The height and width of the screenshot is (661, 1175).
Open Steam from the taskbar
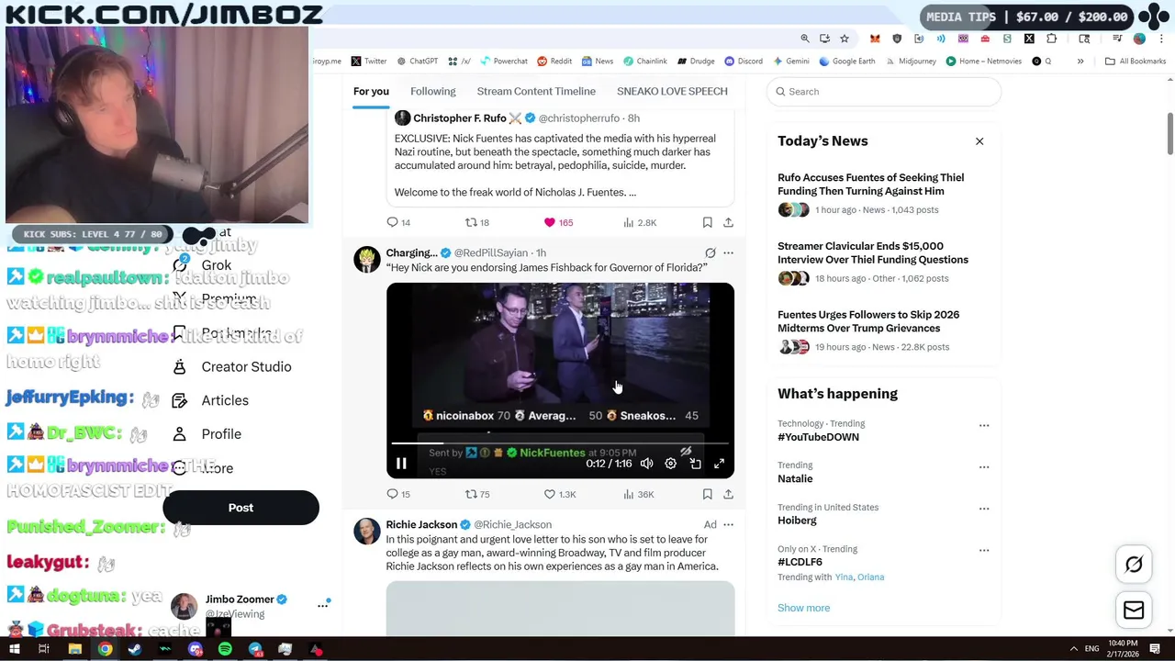(135, 649)
